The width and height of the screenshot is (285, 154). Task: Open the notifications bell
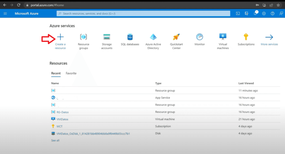255,13
